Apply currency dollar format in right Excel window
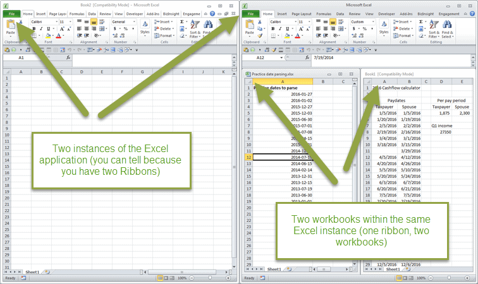 tap(353, 28)
